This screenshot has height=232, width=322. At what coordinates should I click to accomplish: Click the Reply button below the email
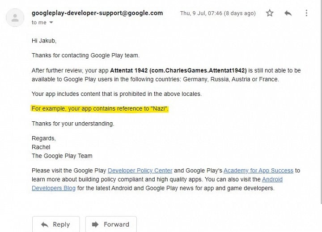click(56, 224)
